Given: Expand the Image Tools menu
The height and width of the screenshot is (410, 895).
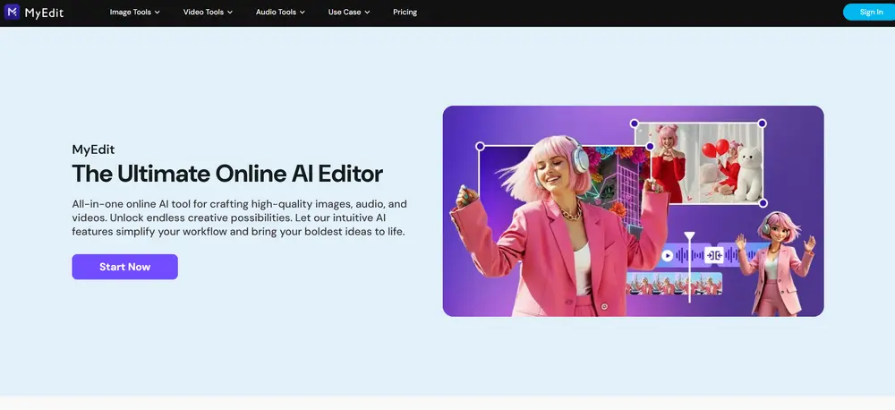Looking at the screenshot, I should coord(135,12).
